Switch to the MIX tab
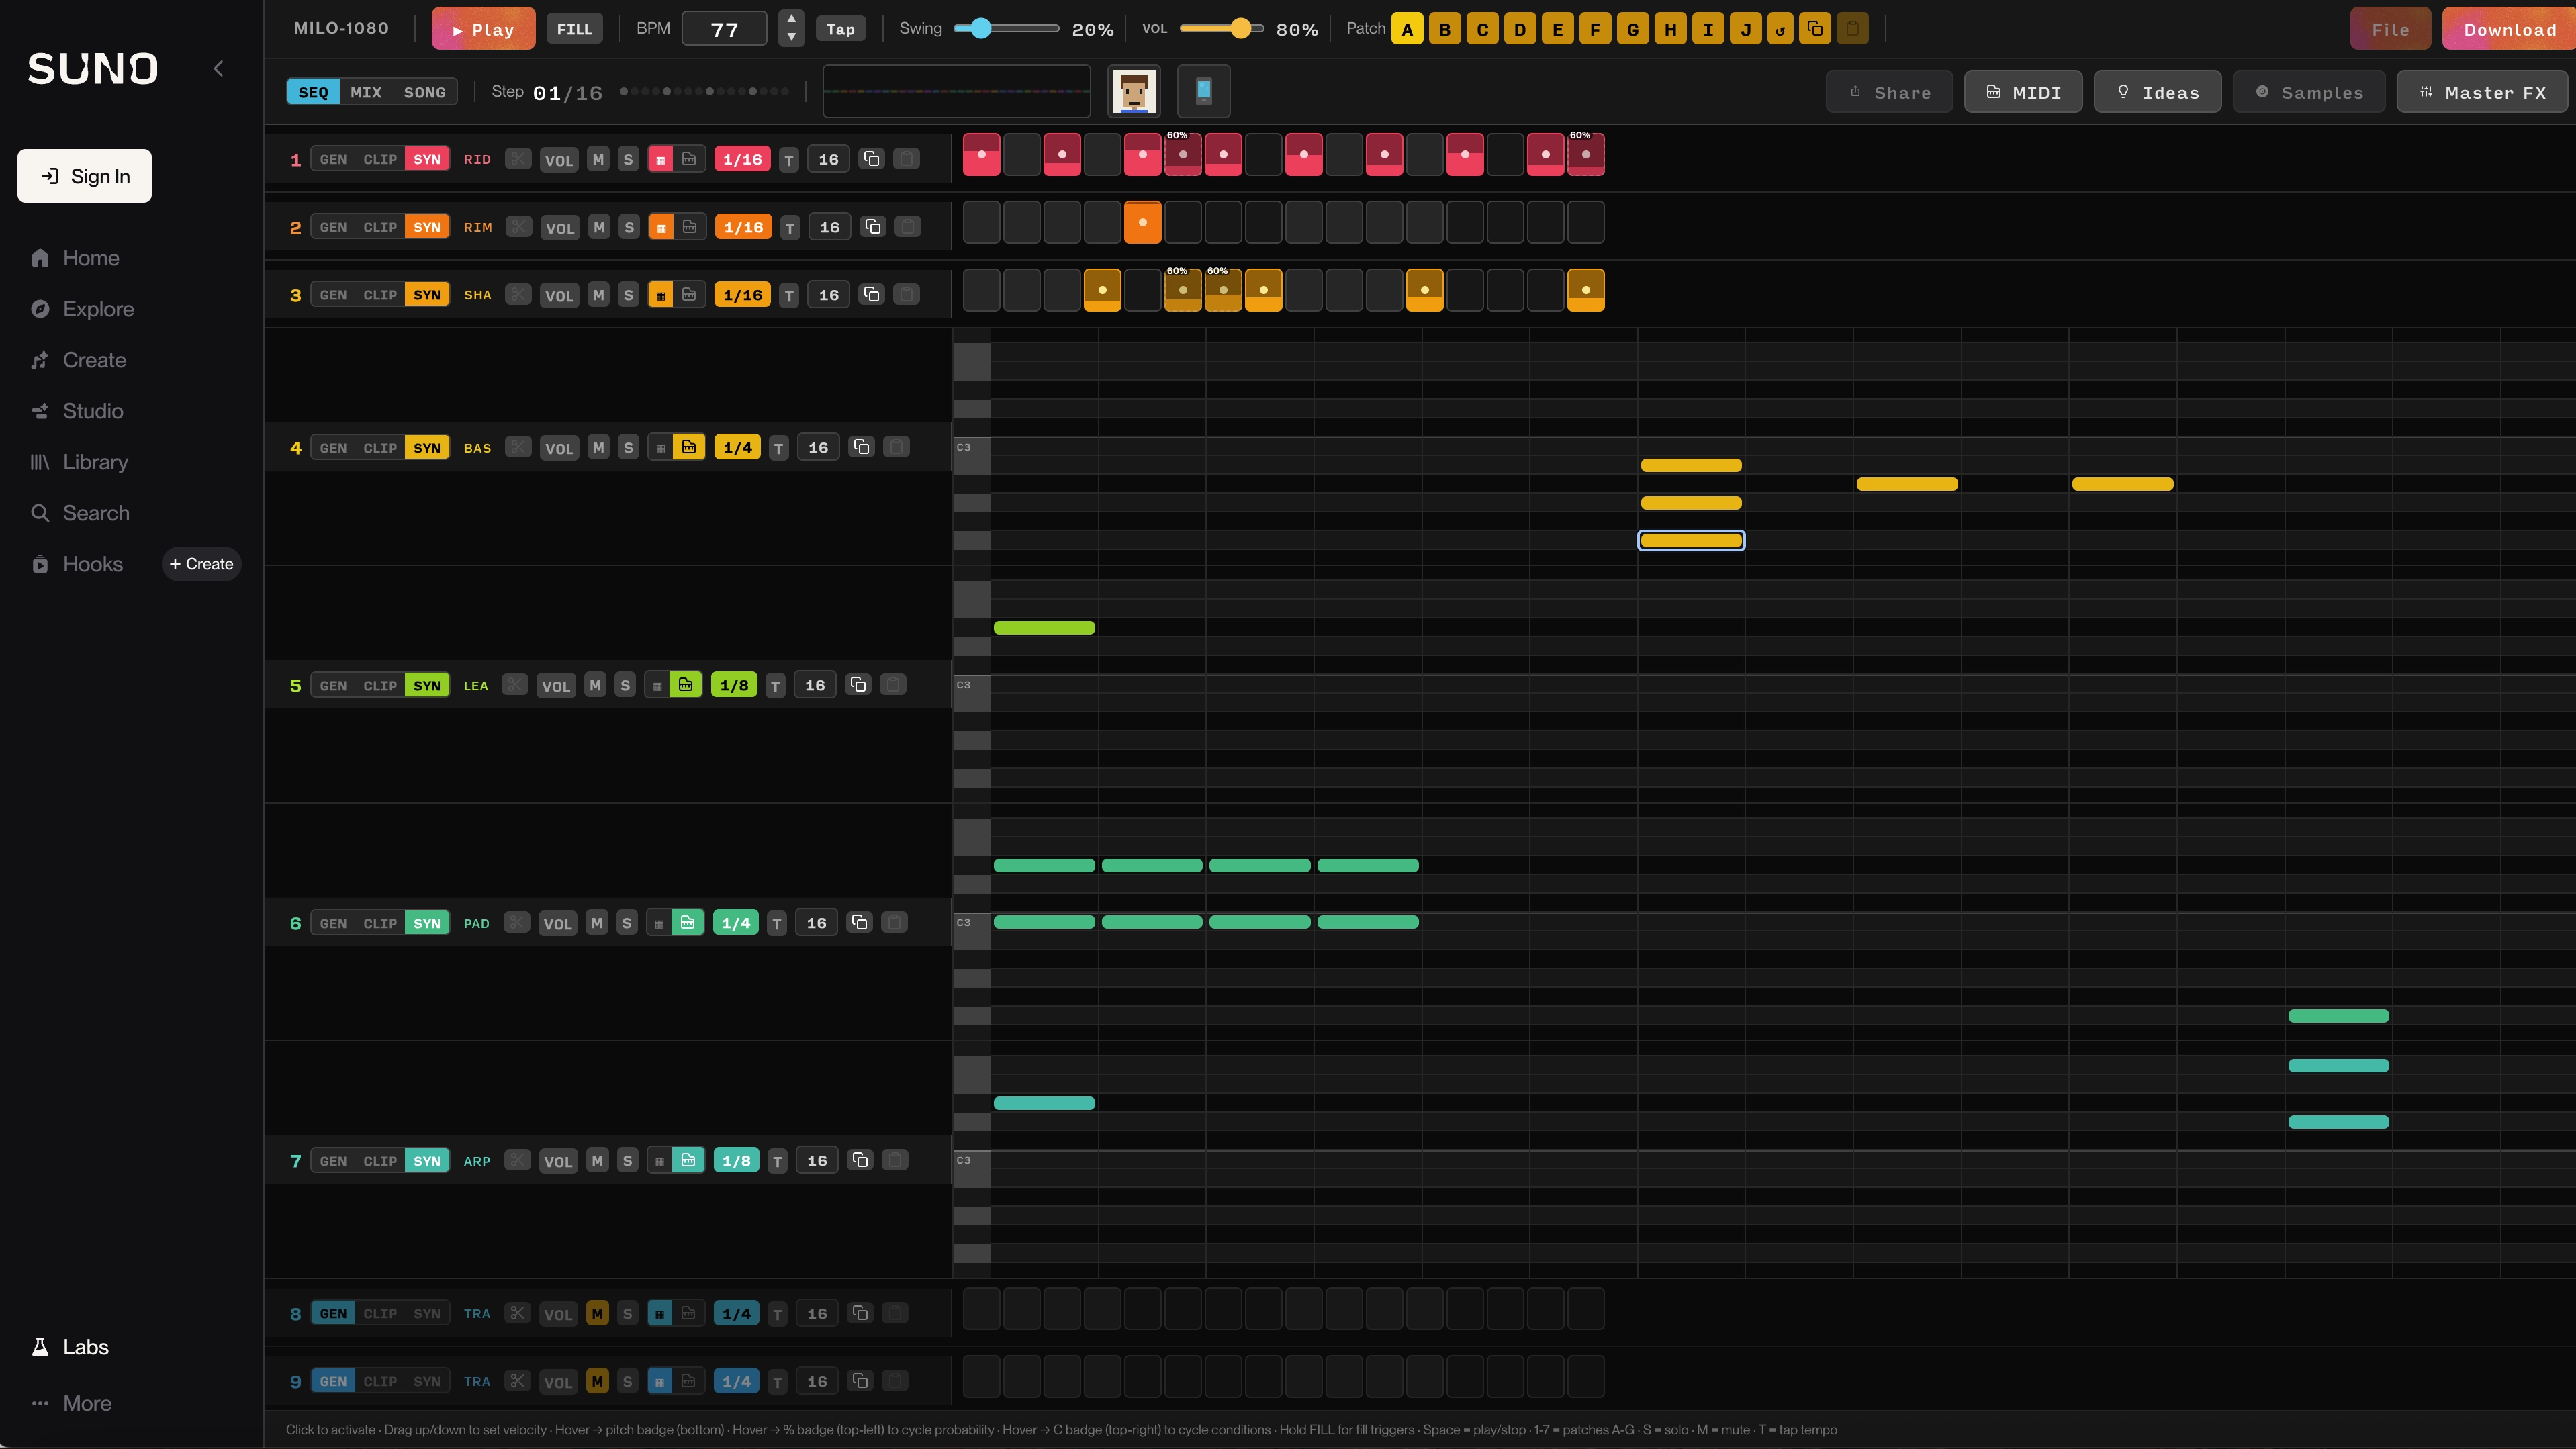Screen dimensions: 2576x1449 click(x=366, y=92)
